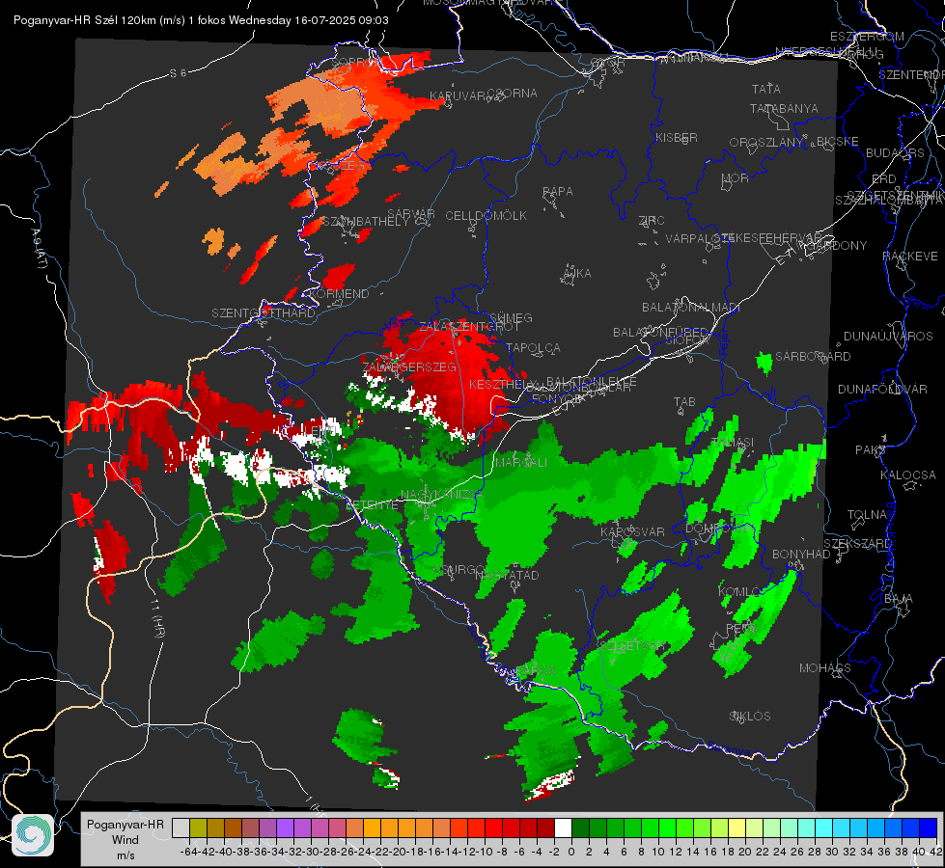Click the SARVAR city label
The image size is (945, 868).
click(x=411, y=214)
